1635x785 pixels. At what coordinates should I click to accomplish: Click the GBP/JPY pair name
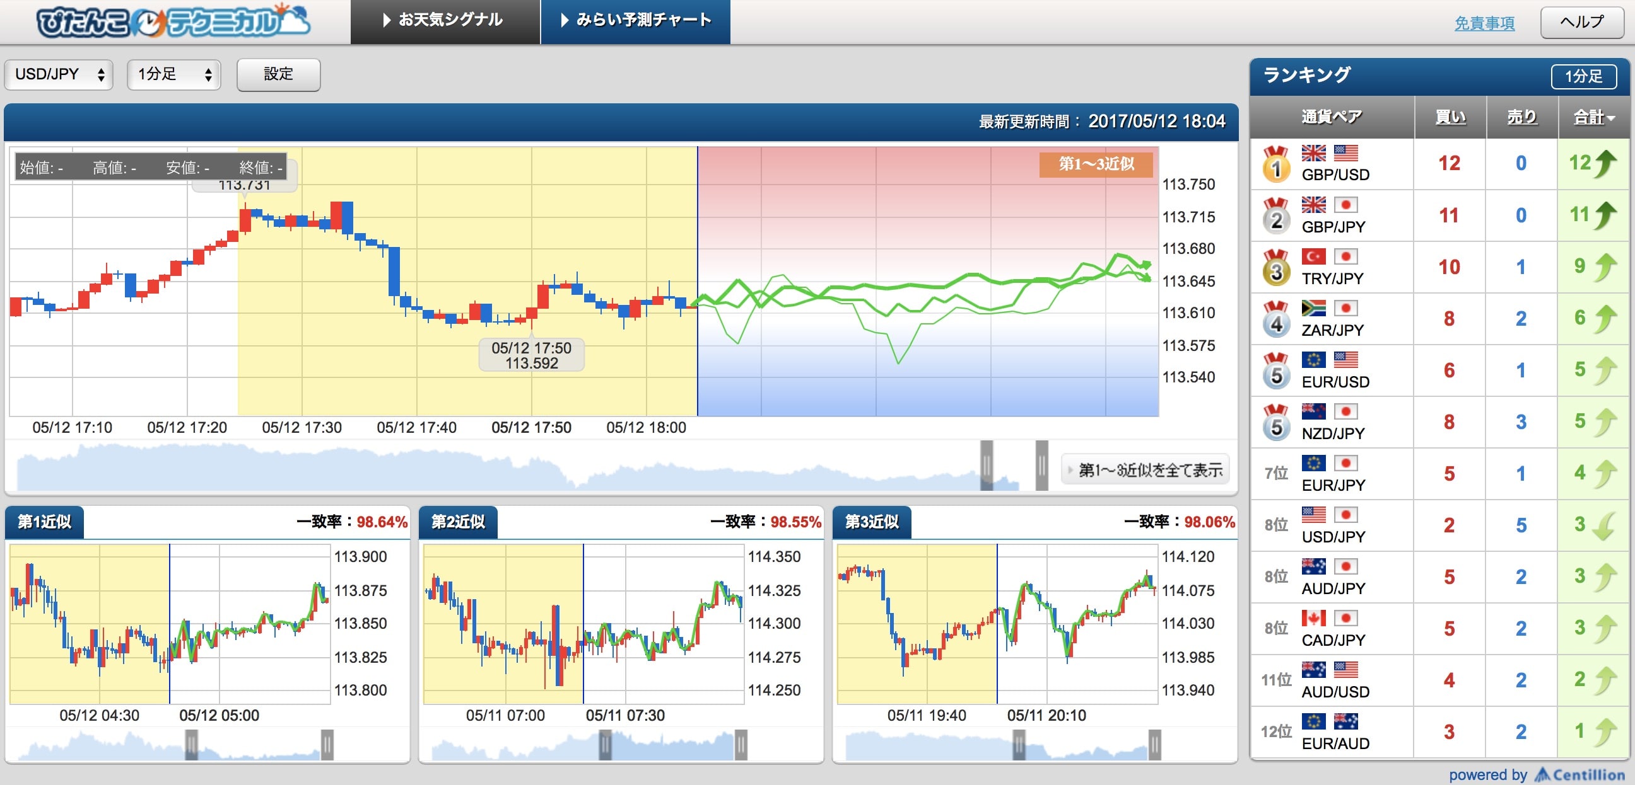[1333, 227]
